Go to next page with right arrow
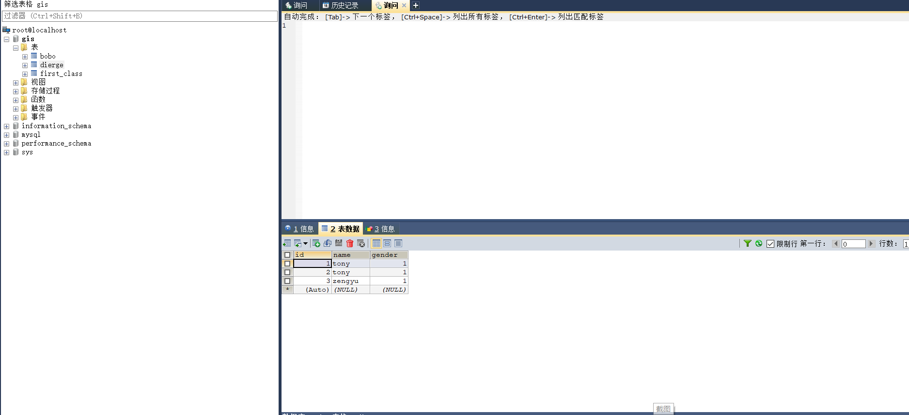Viewport: 909px width, 415px height. click(871, 244)
